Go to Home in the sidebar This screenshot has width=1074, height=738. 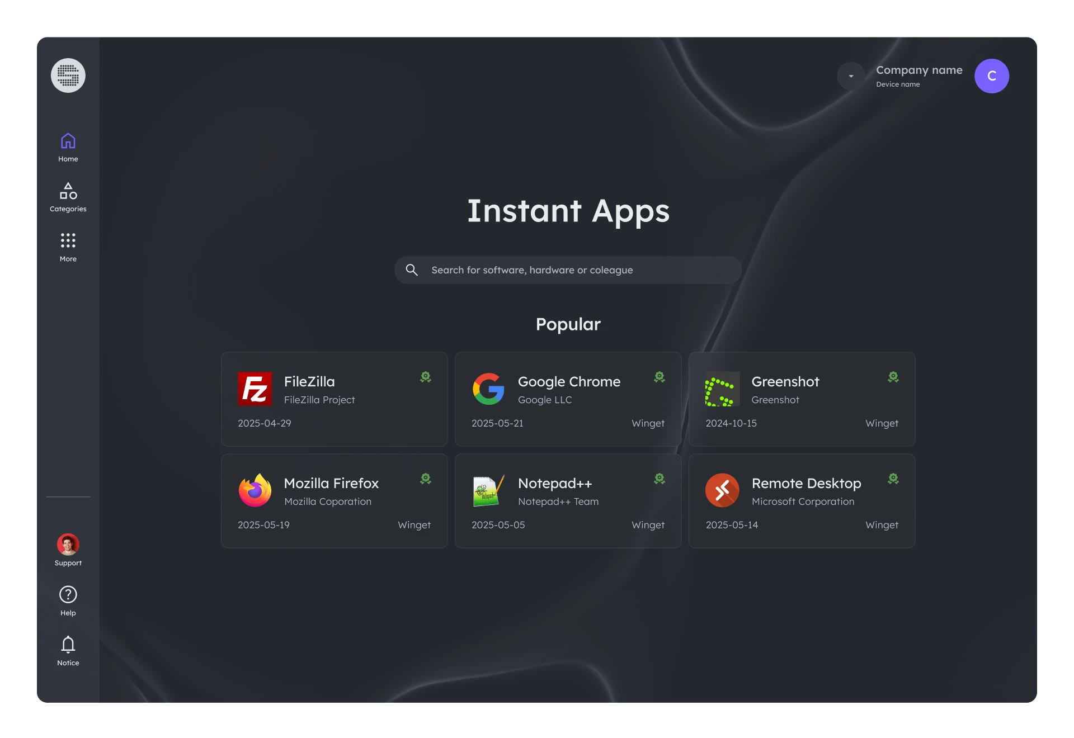click(68, 148)
